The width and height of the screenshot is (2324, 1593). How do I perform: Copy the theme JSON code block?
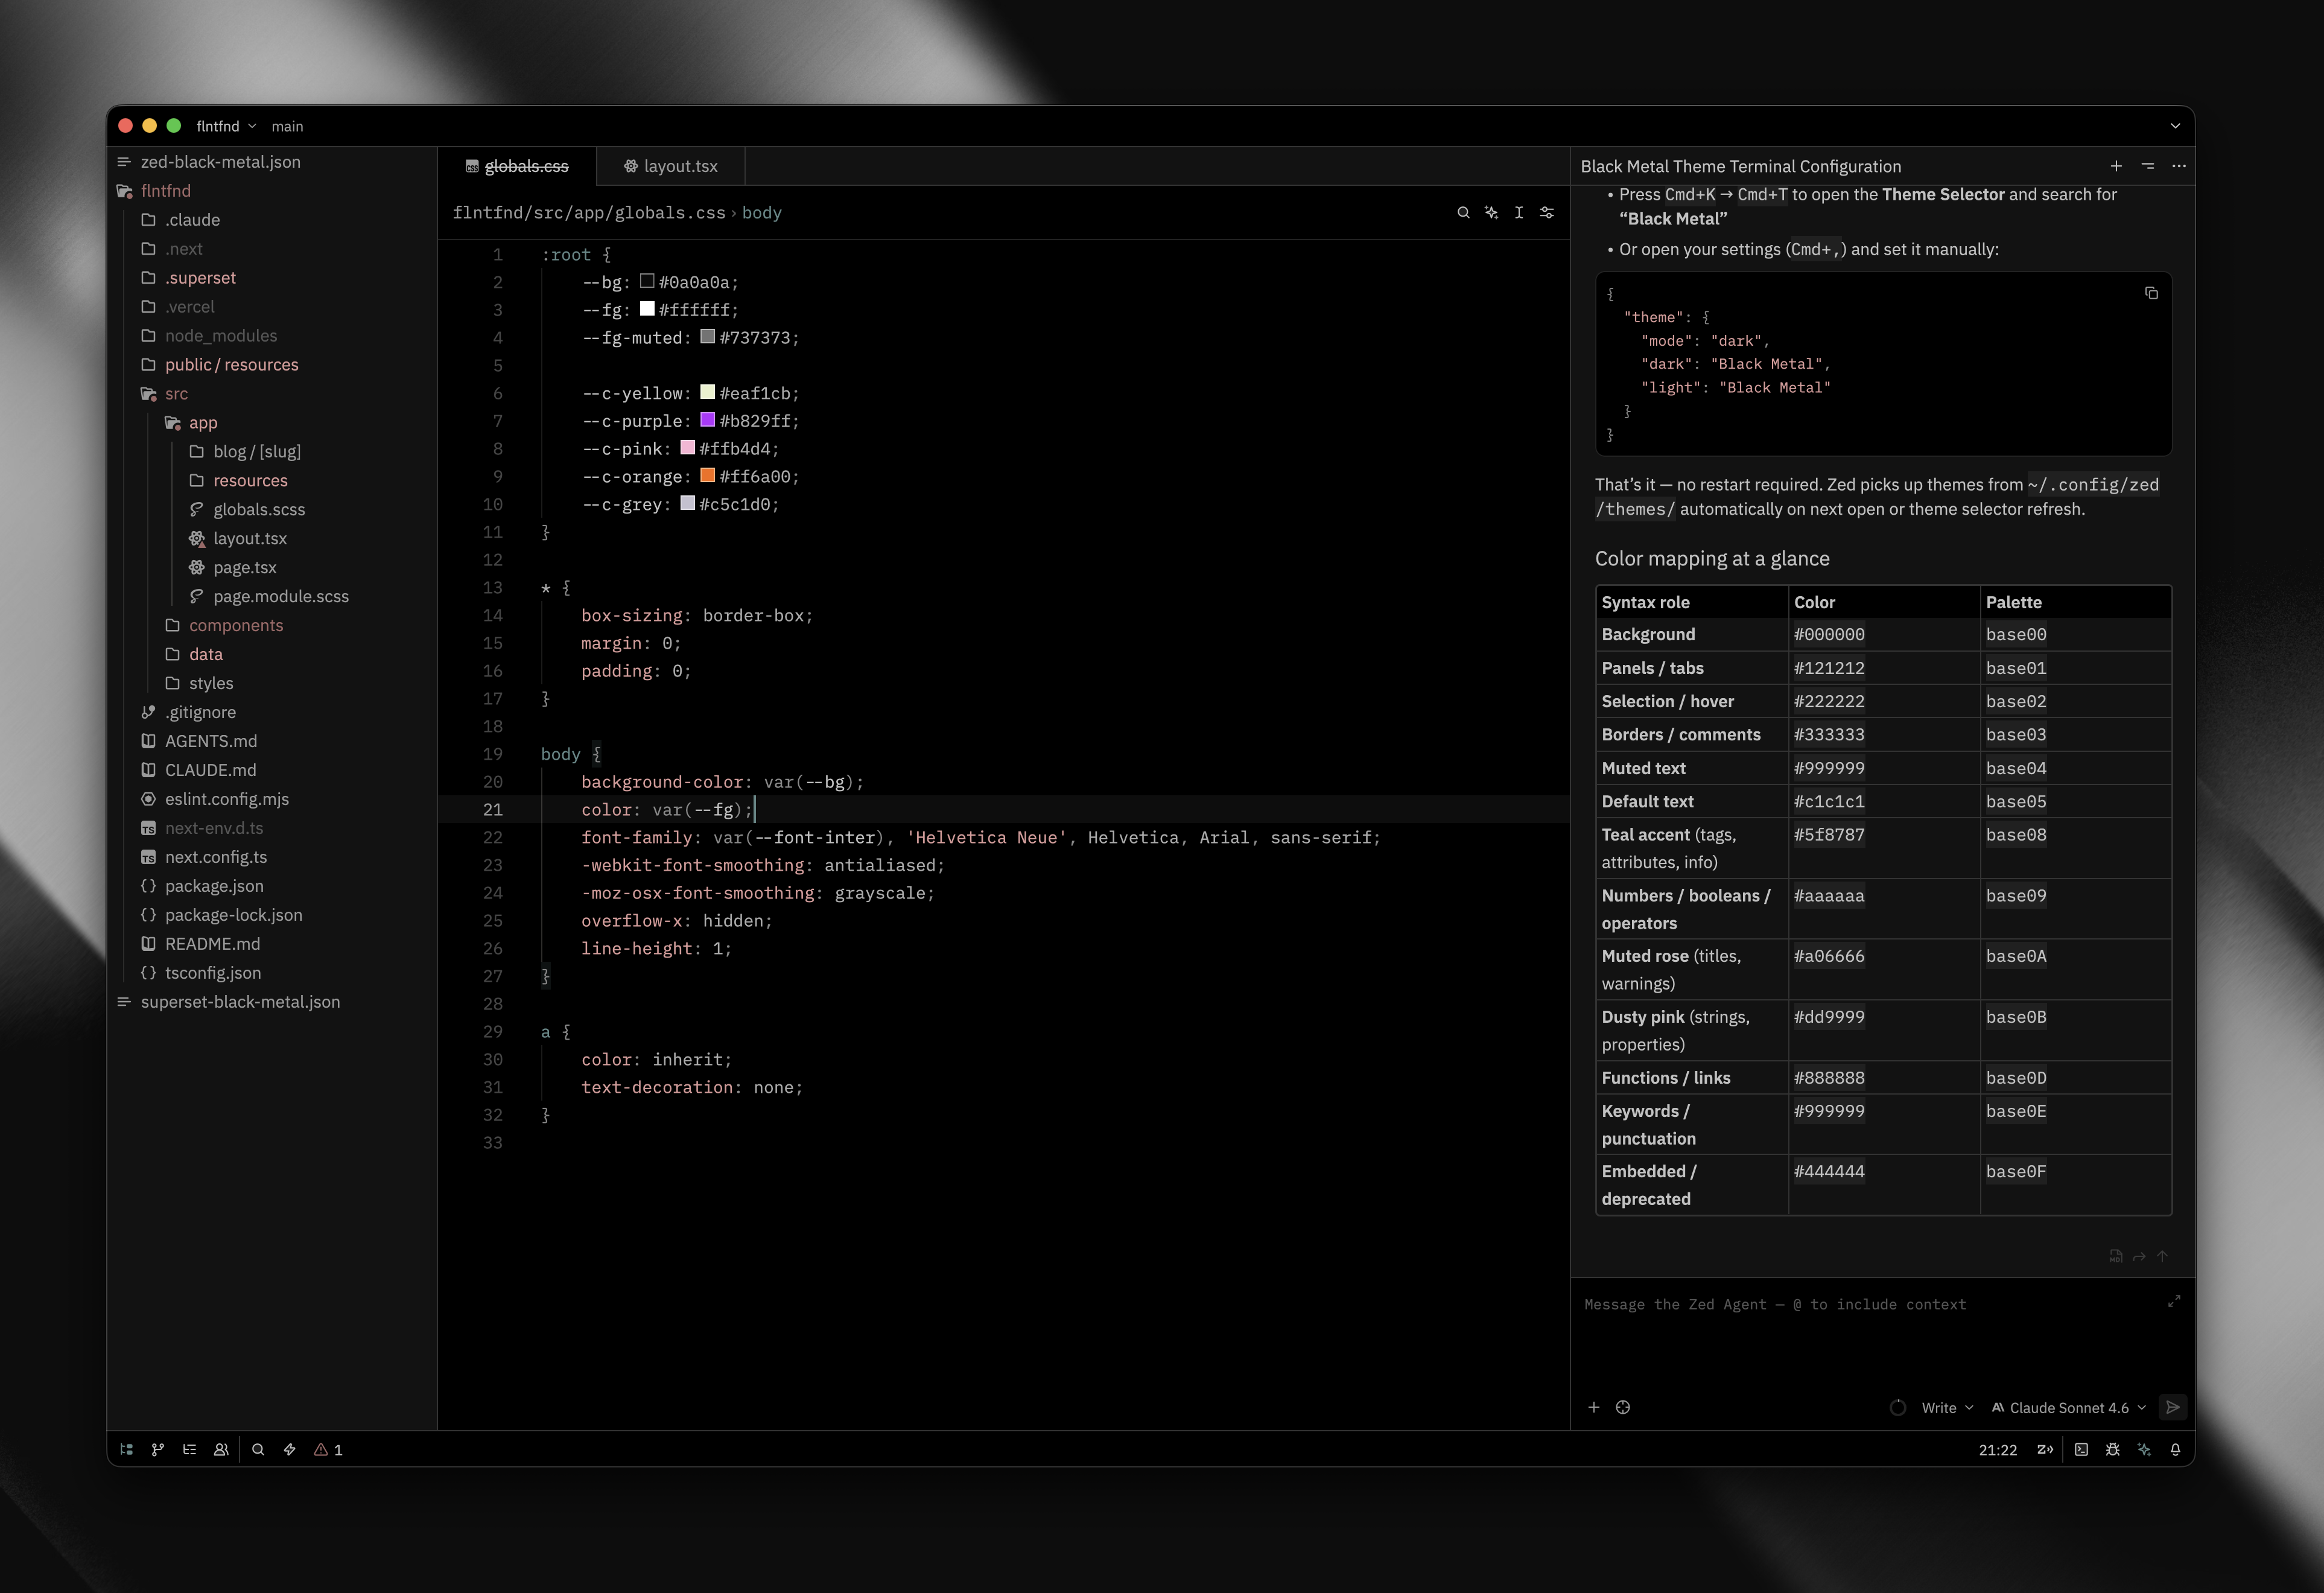(x=2151, y=293)
